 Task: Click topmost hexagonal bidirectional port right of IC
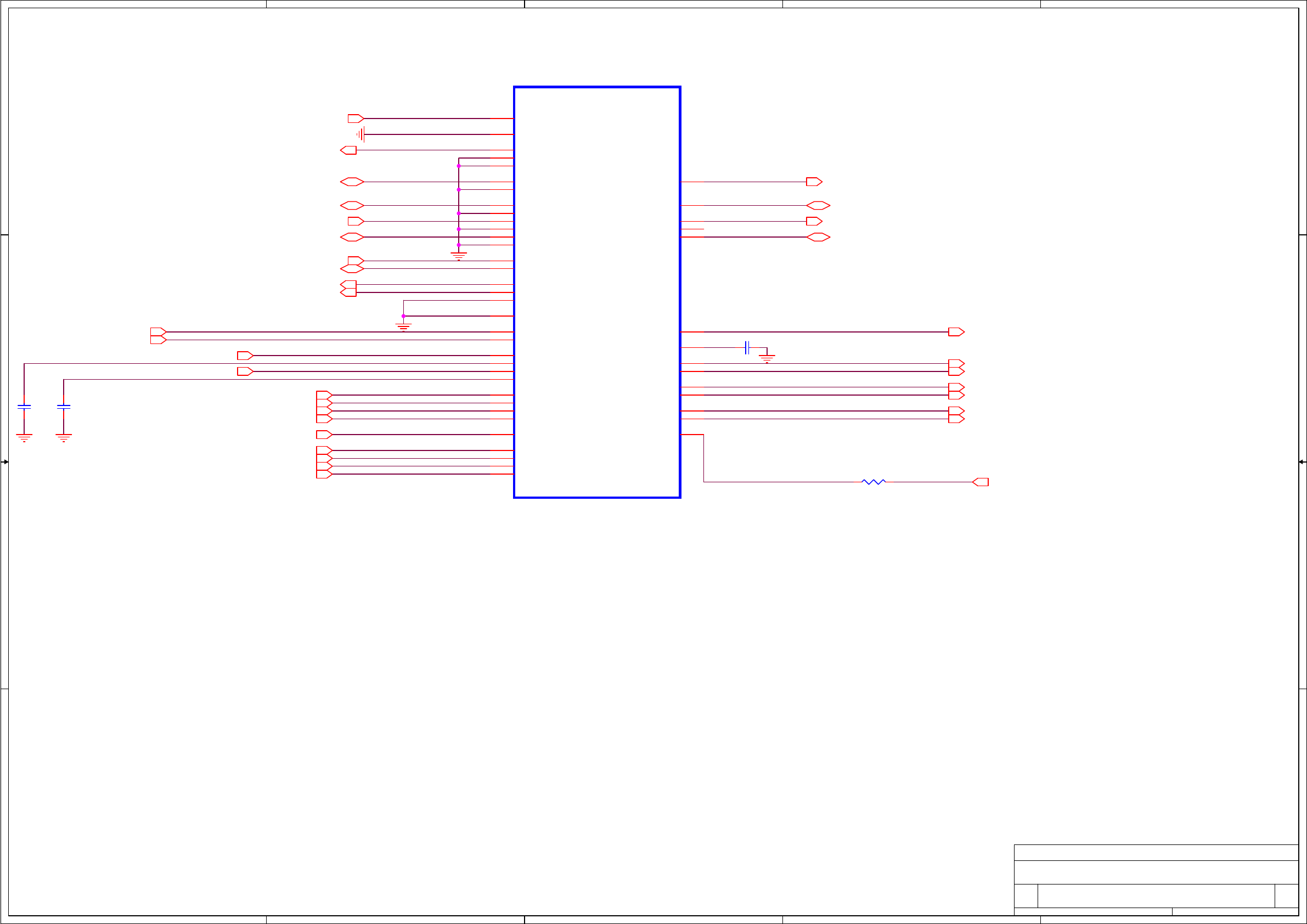pyautogui.click(x=818, y=206)
